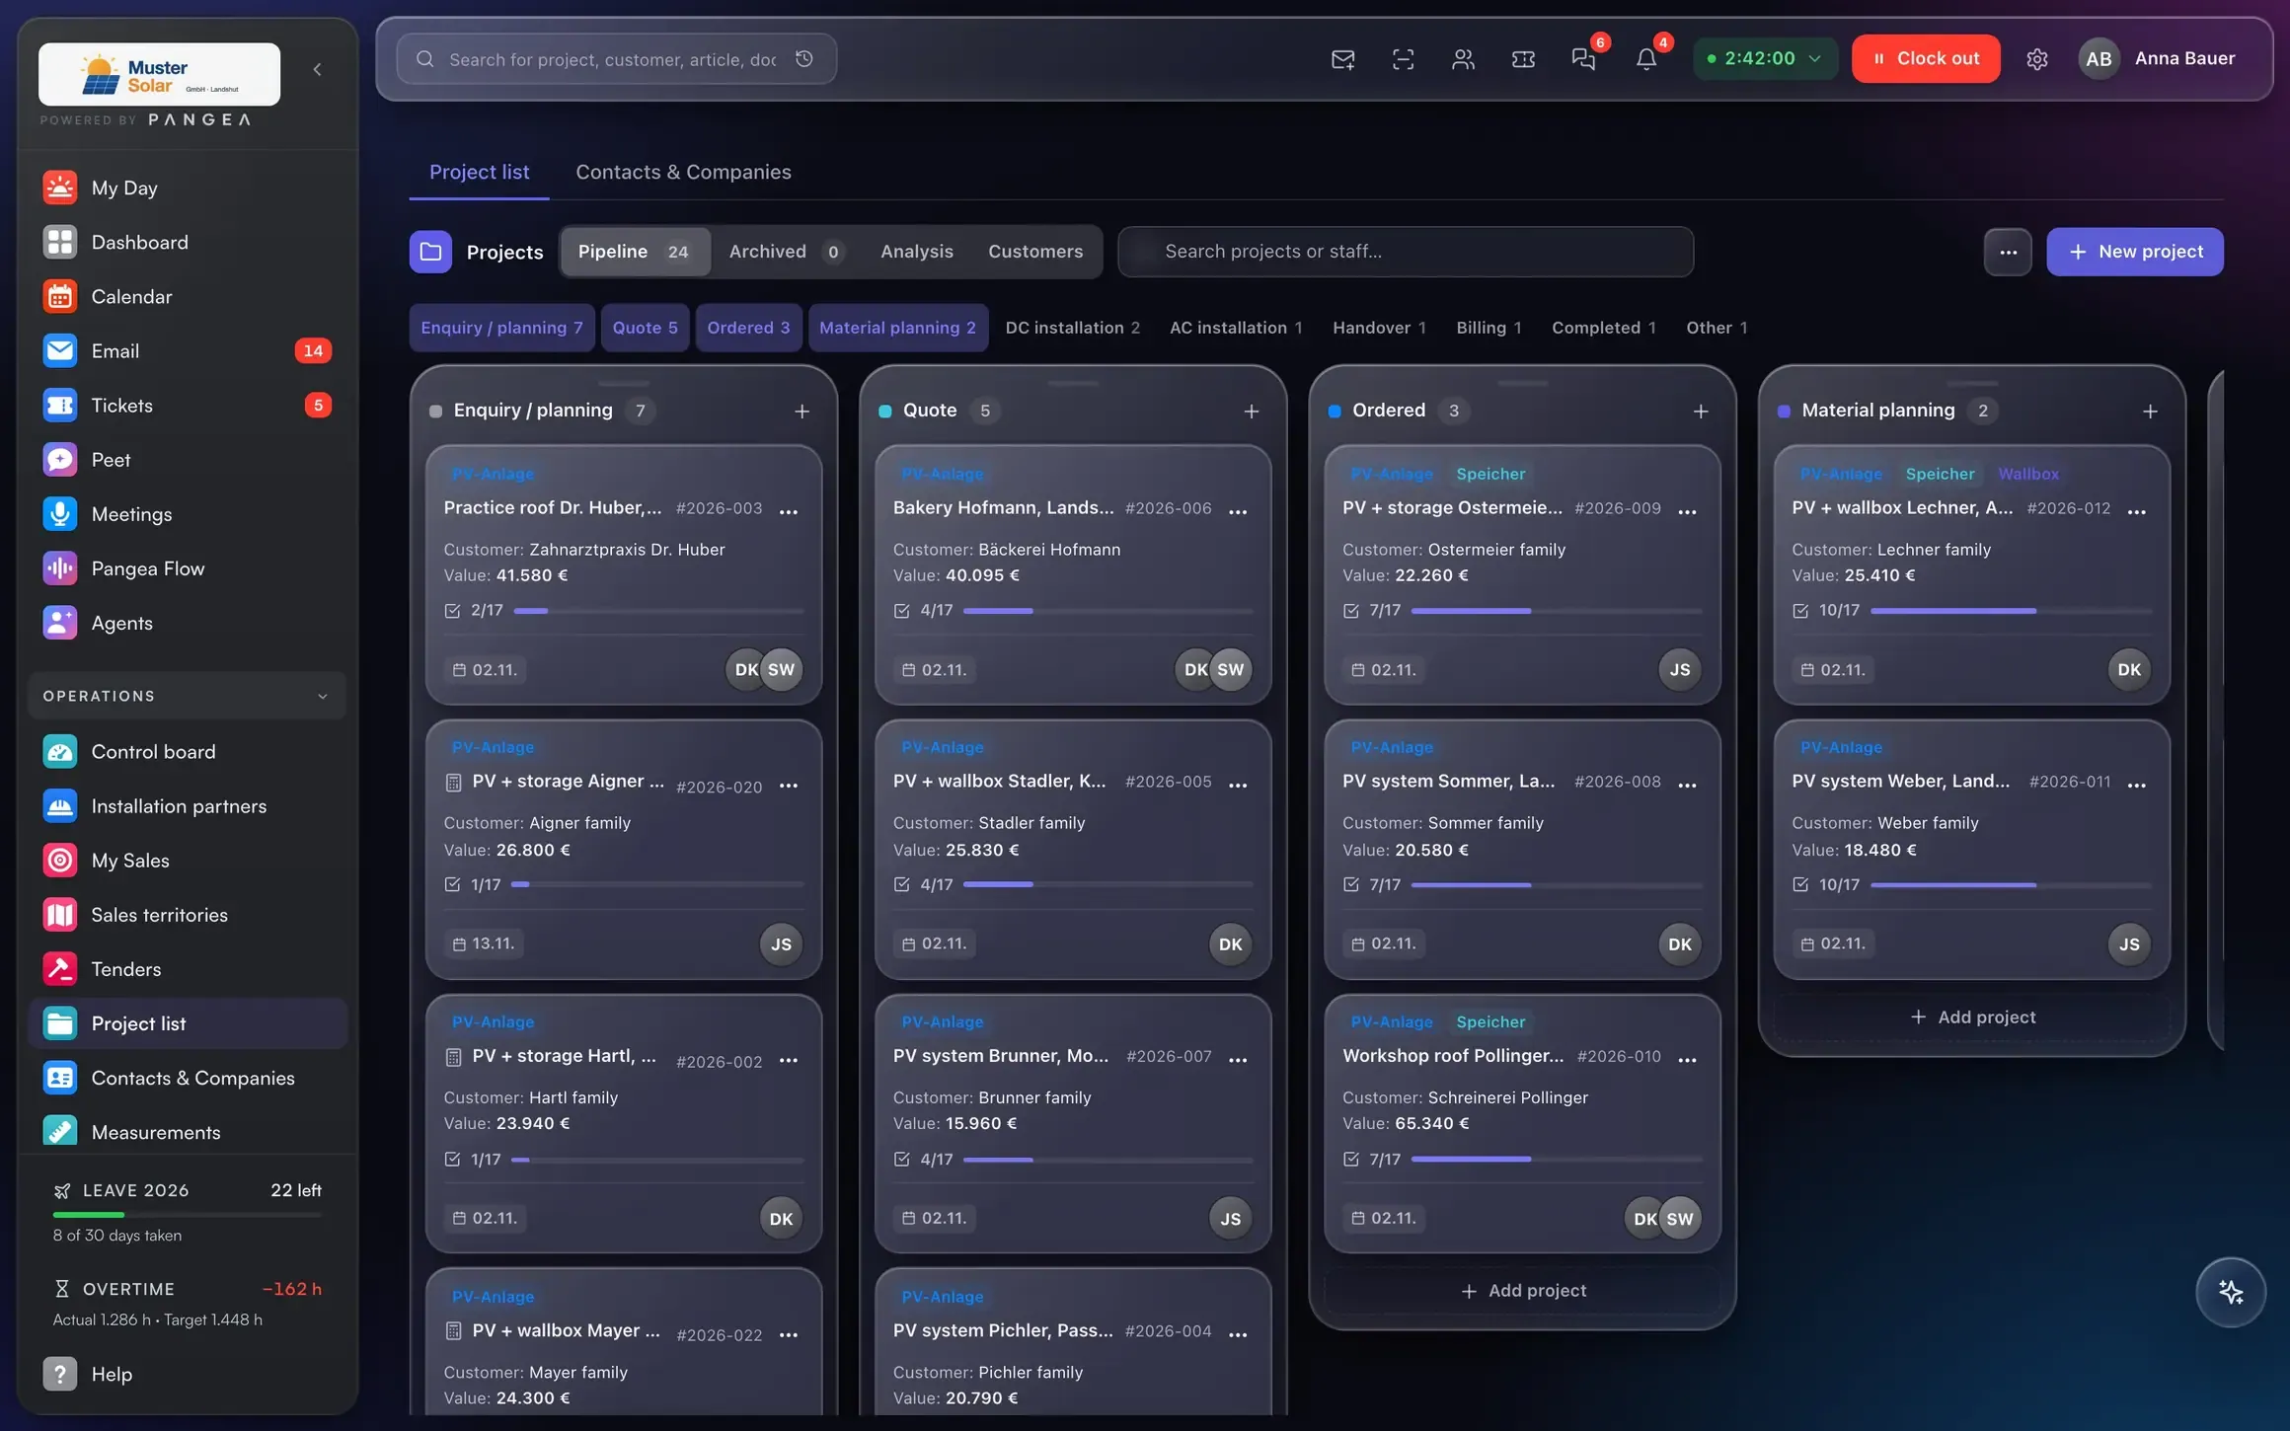The width and height of the screenshot is (2290, 1431).
Task: Open Help in the sidebar
Action: [188, 1374]
